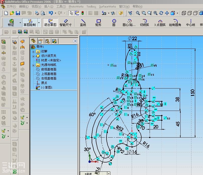
Task: Toggle the 草图绘制 sketch mode button
Action: tap(30, 23)
